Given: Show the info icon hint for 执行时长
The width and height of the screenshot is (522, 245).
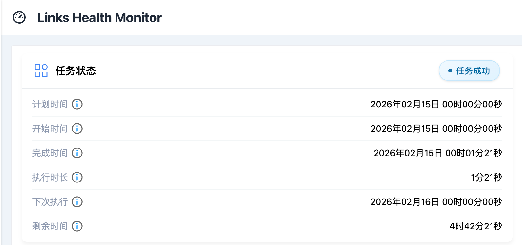Looking at the screenshot, I should point(77,177).
